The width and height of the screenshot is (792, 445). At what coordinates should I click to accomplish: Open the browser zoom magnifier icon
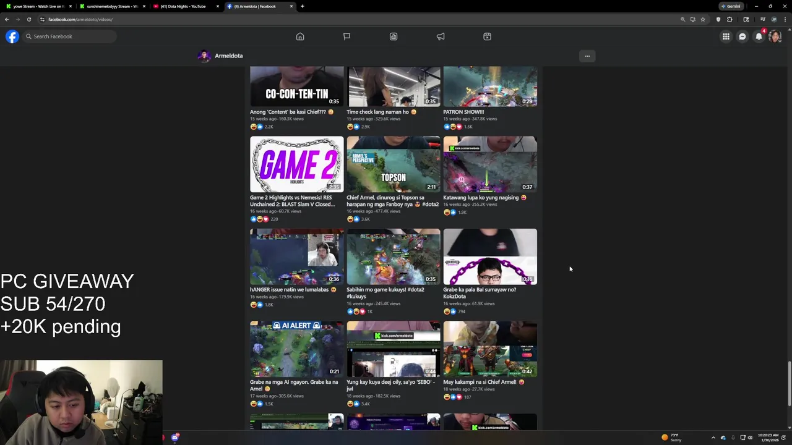point(683,19)
